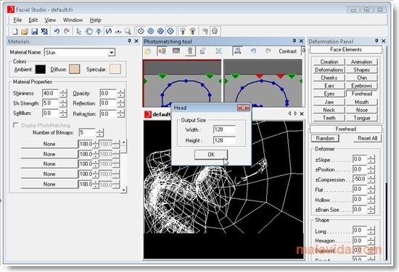Click the Face Elements header button
This screenshot has height=272, width=399.
[346, 49]
